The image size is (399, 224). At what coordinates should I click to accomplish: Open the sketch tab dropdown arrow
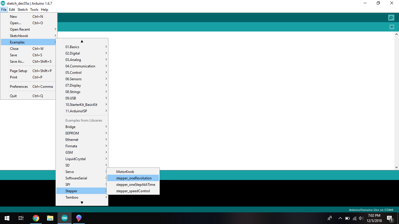tap(392, 27)
